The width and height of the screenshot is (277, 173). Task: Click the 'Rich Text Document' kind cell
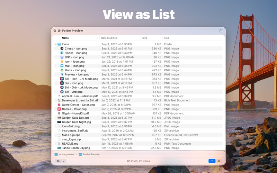pyautogui.click(x=177, y=100)
